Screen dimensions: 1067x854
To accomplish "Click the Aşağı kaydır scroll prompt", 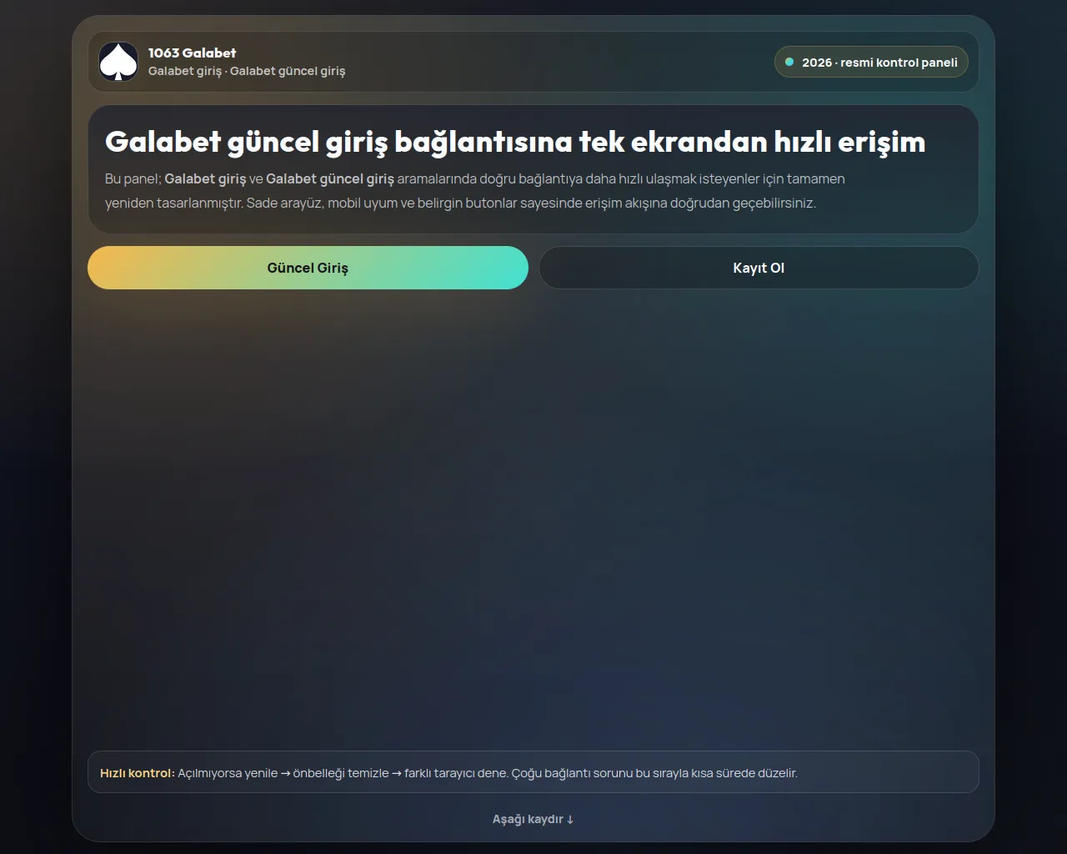I will coord(533,819).
